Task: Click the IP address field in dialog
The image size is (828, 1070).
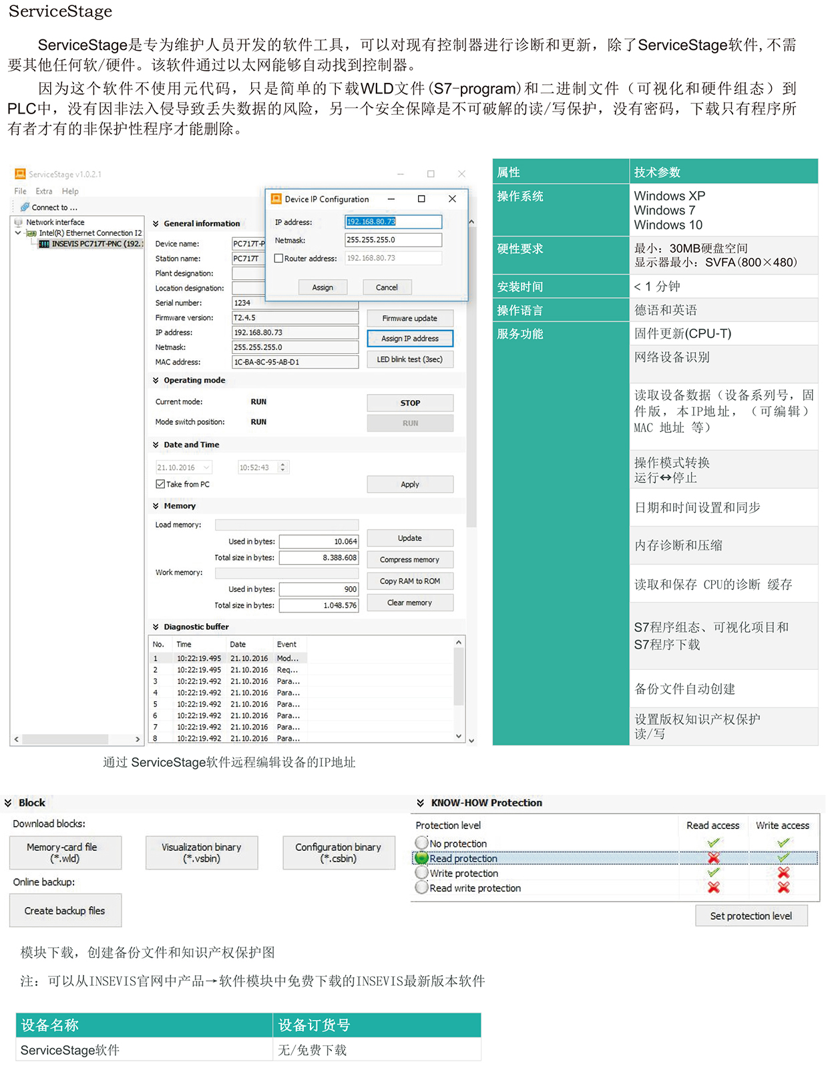Action: (x=393, y=222)
